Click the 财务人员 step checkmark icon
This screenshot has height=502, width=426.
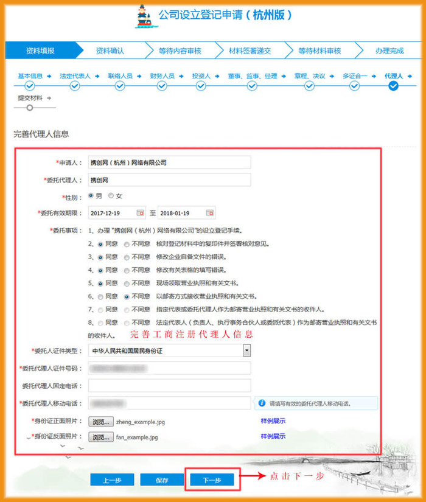162,86
